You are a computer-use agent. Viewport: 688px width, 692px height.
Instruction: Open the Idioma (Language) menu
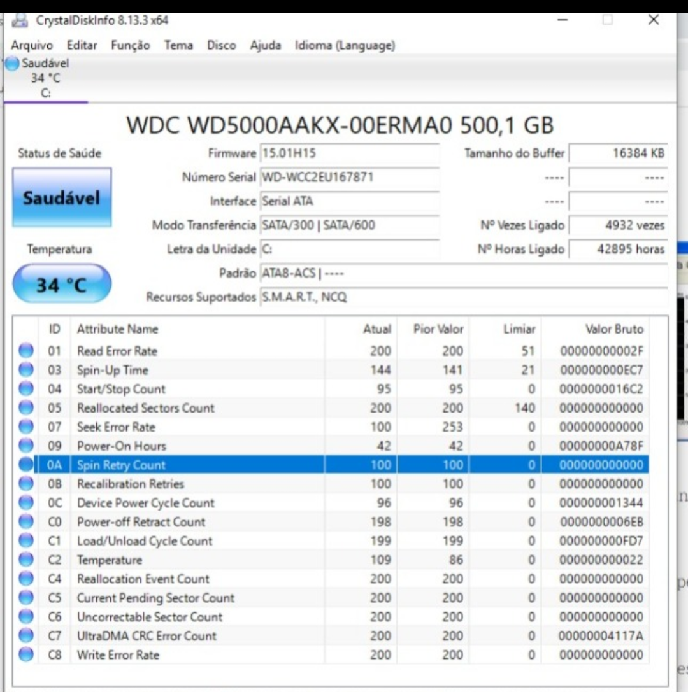345,45
